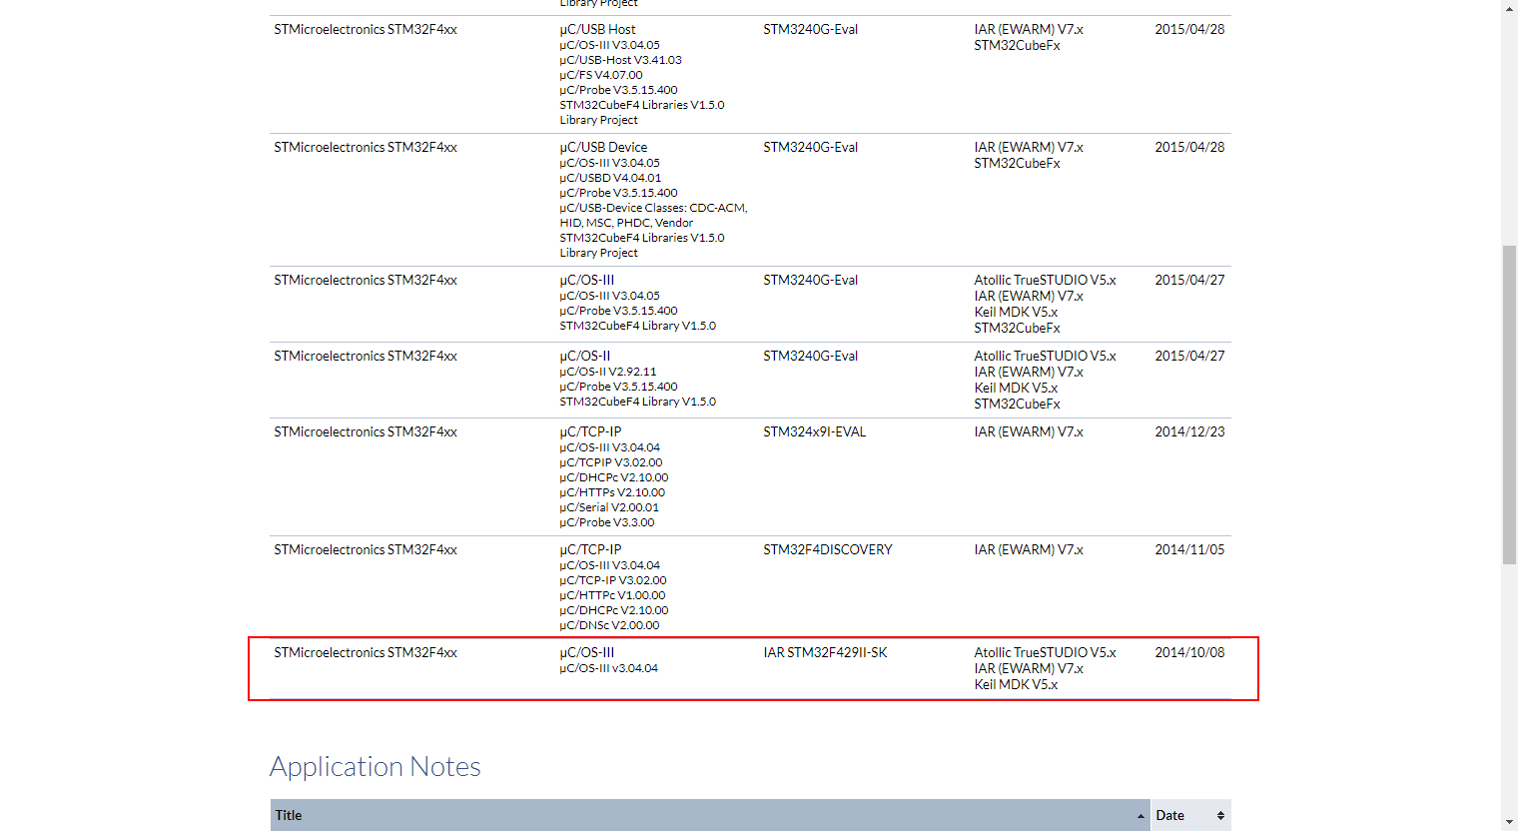Screen dimensions: 1518x831
Task: Click STM3240G-Eval in µC/USB Device row
Action: pos(811,148)
